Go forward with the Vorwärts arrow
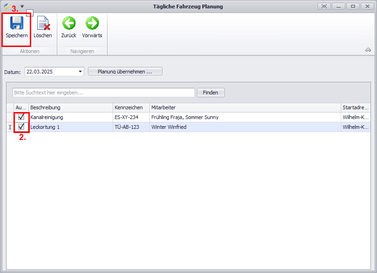This screenshot has width=377, height=273. 92,23
